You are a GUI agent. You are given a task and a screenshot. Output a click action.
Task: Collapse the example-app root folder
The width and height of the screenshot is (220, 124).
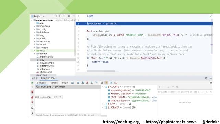coord(32,20)
